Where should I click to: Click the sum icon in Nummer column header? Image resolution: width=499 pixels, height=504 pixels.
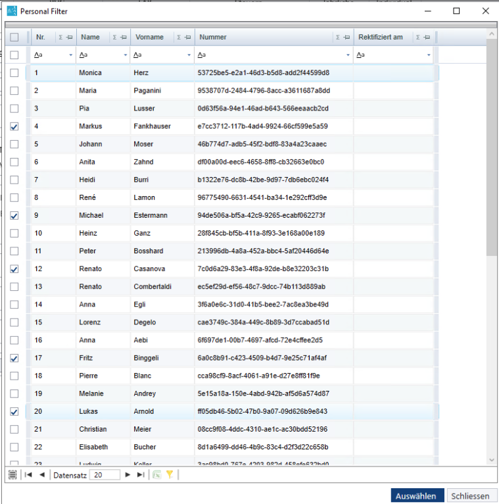click(338, 38)
